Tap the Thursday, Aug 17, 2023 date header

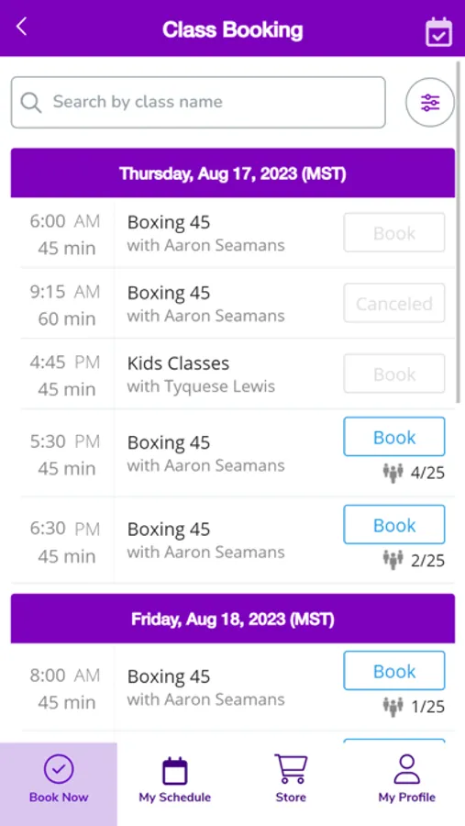pyautogui.click(x=233, y=173)
